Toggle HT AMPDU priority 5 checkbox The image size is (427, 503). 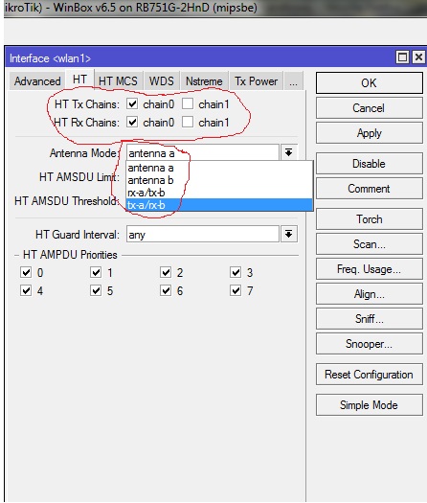[96, 290]
